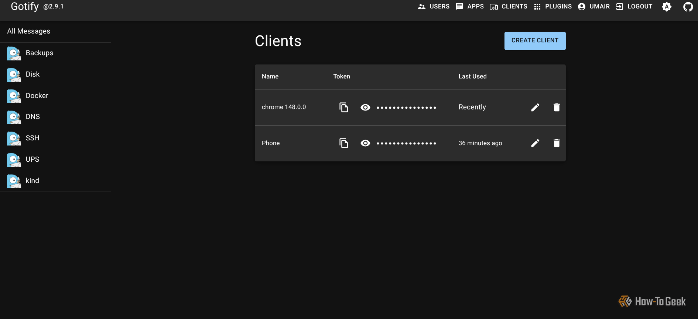Click the version label @2.9.1
Image resolution: width=698 pixels, height=319 pixels.
pyautogui.click(x=54, y=7)
